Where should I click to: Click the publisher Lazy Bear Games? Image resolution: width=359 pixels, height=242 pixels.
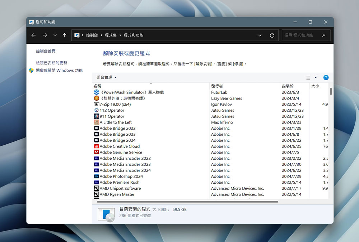(227, 98)
